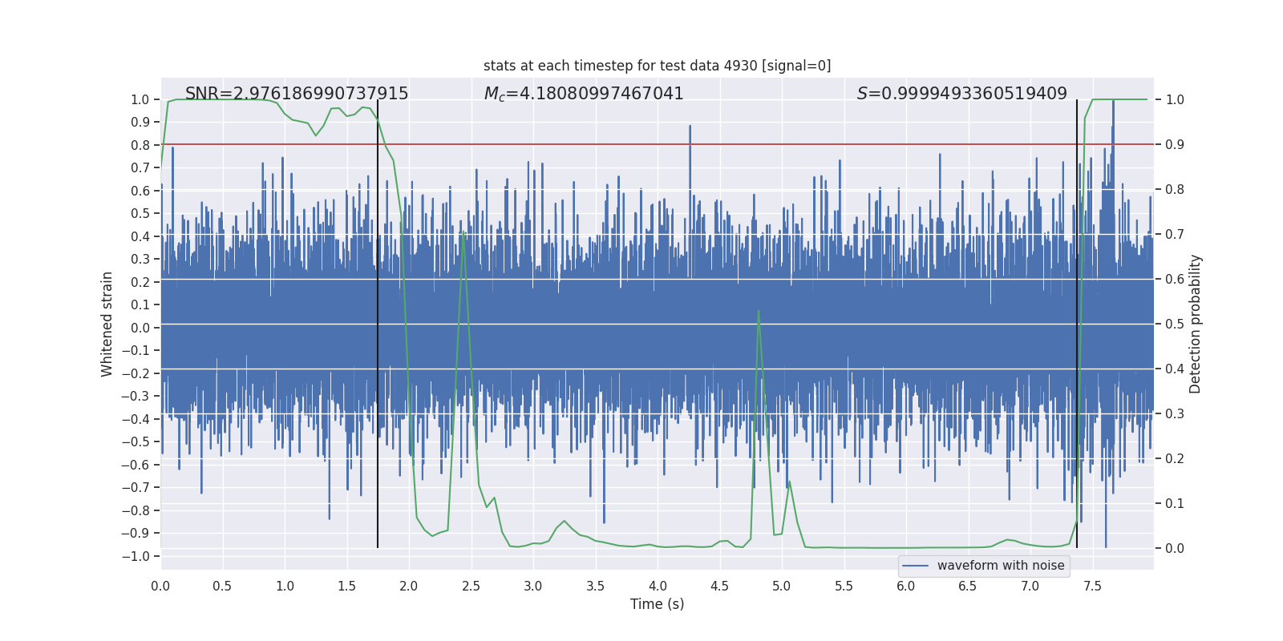Click the blue line sample in legend
The width and height of the screenshot is (1283, 641).
[x=915, y=566]
